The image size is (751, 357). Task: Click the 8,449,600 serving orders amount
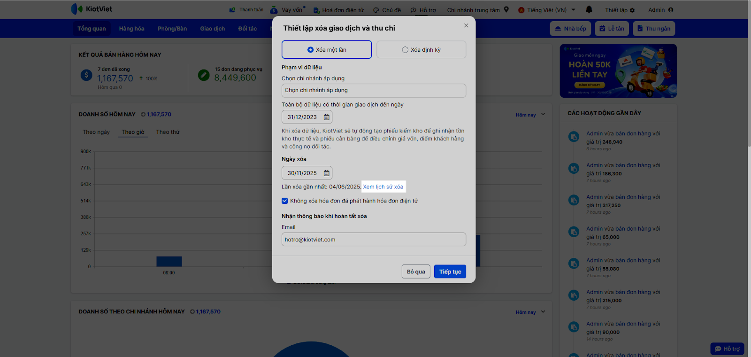click(235, 78)
